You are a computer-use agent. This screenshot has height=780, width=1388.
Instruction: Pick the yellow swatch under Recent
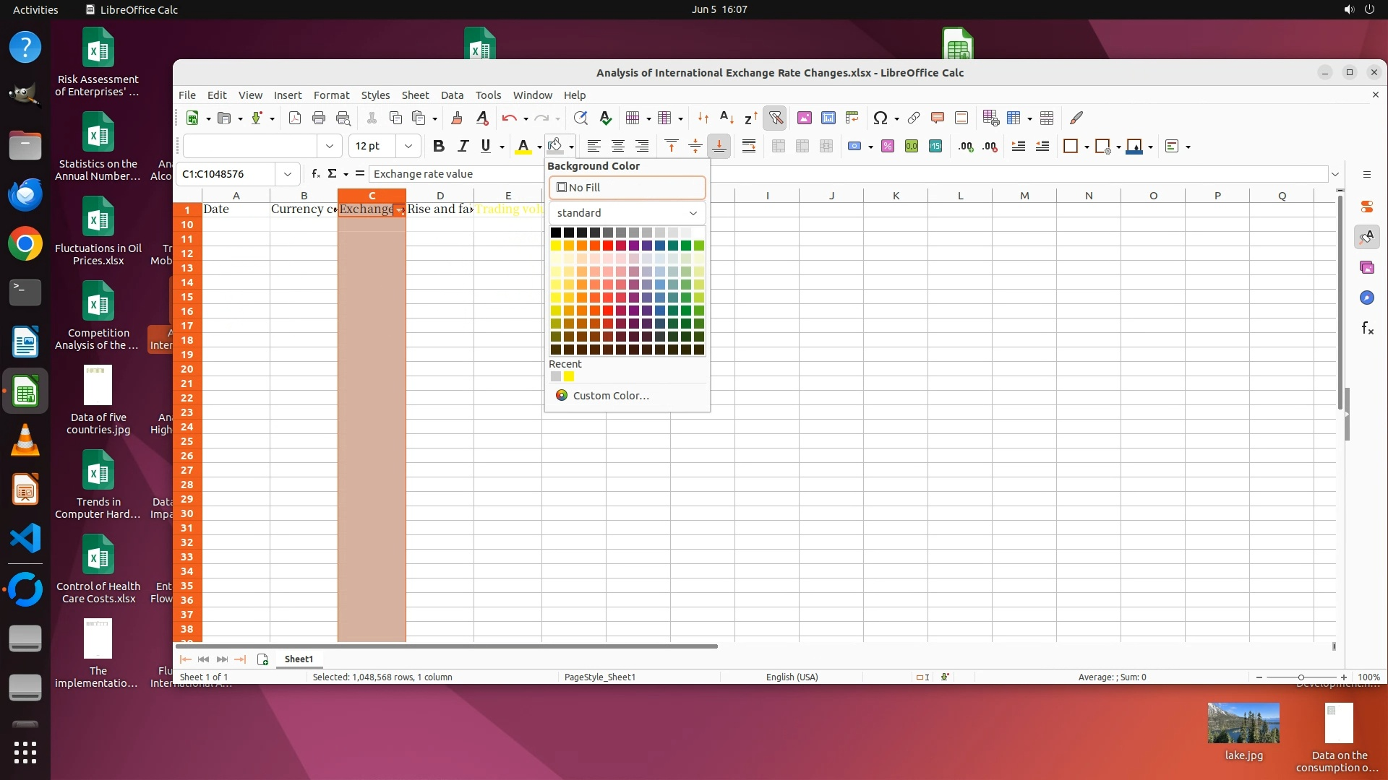(569, 376)
